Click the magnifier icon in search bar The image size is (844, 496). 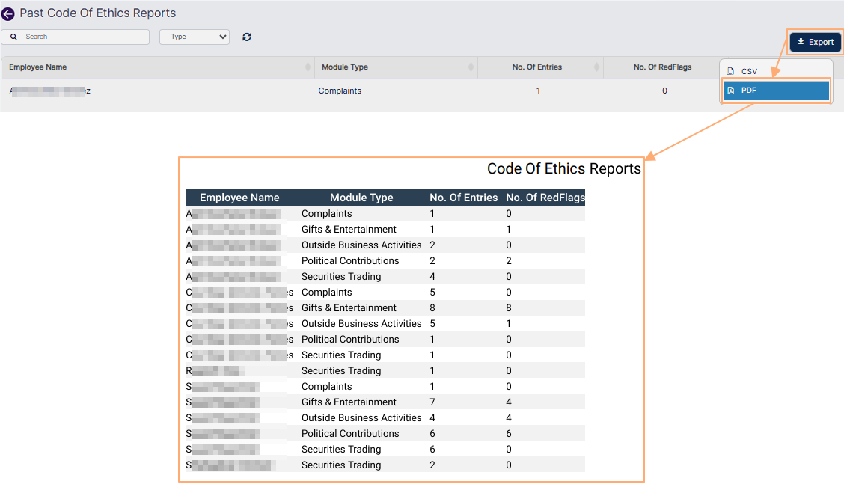point(13,36)
